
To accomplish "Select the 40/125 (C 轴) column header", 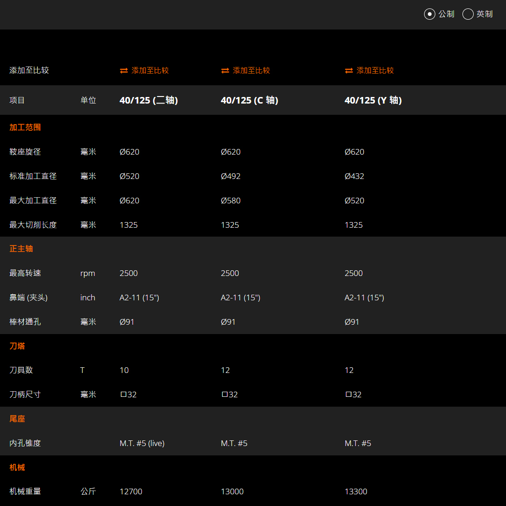I will coord(249,100).
